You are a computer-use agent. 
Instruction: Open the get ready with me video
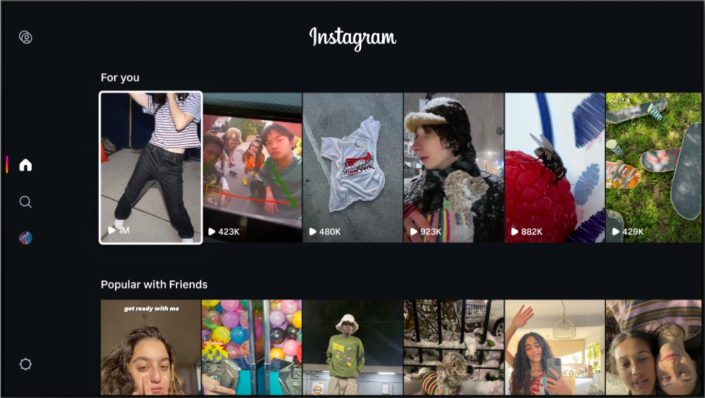(151, 347)
